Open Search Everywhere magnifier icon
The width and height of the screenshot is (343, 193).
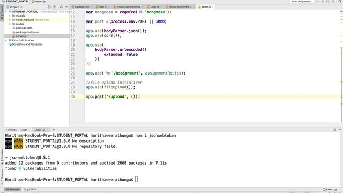click(340, 1)
